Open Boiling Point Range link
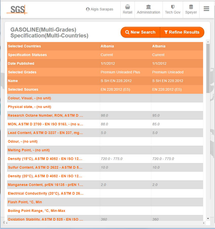 coord(37,211)
